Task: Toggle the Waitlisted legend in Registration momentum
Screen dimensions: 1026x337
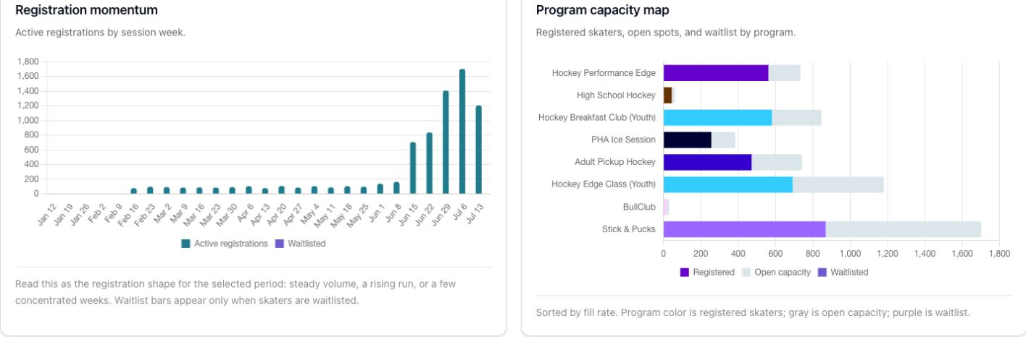Action: [300, 244]
